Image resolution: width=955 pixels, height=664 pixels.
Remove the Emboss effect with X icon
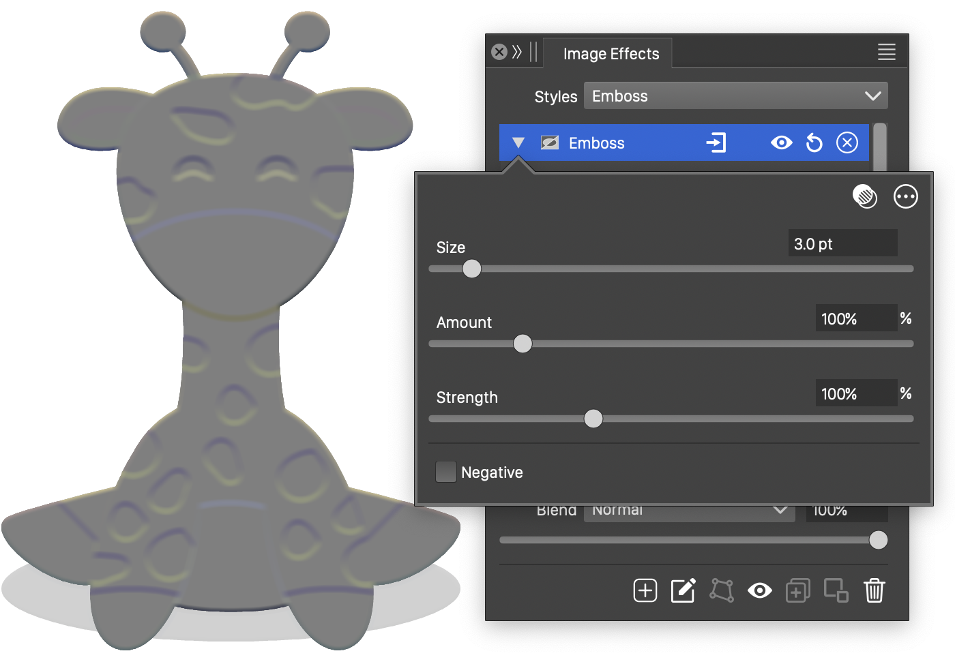click(x=847, y=143)
